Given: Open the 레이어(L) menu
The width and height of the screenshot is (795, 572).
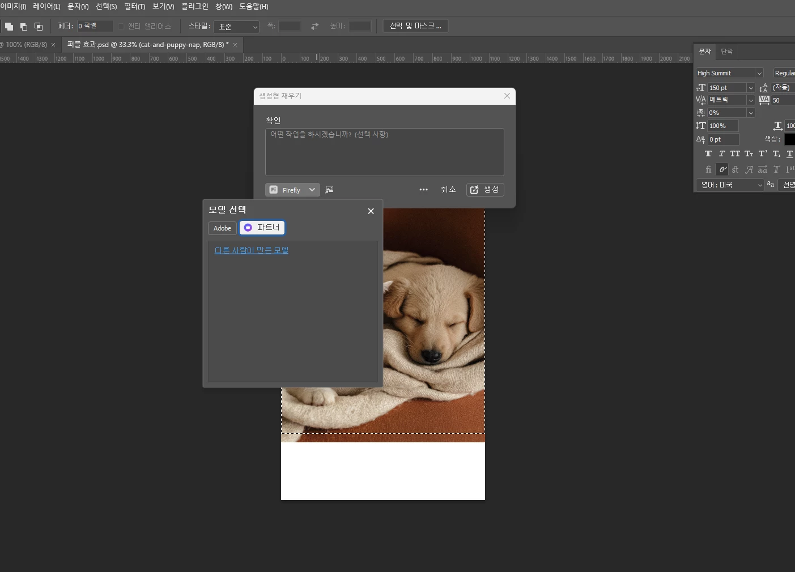Looking at the screenshot, I should (x=46, y=6).
